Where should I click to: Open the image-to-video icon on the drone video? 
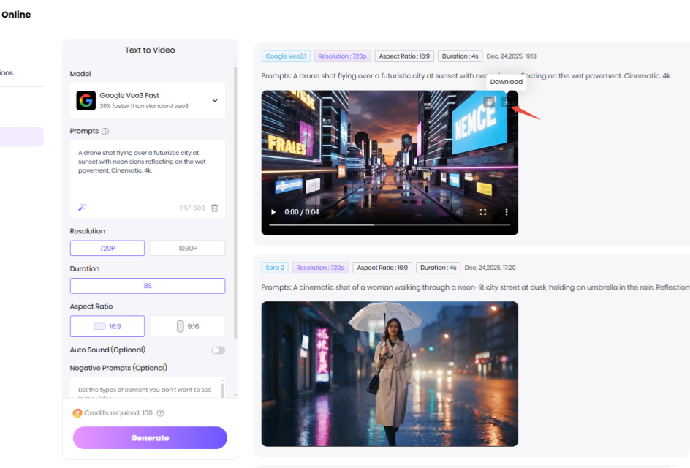tap(488, 102)
